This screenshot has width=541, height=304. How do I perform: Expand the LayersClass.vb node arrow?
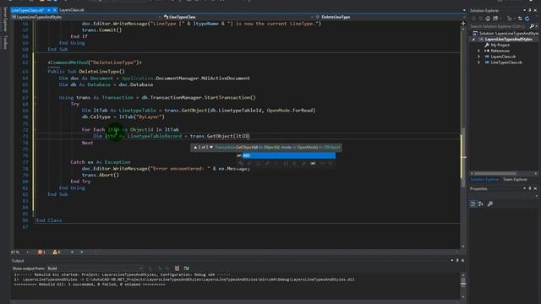point(479,57)
